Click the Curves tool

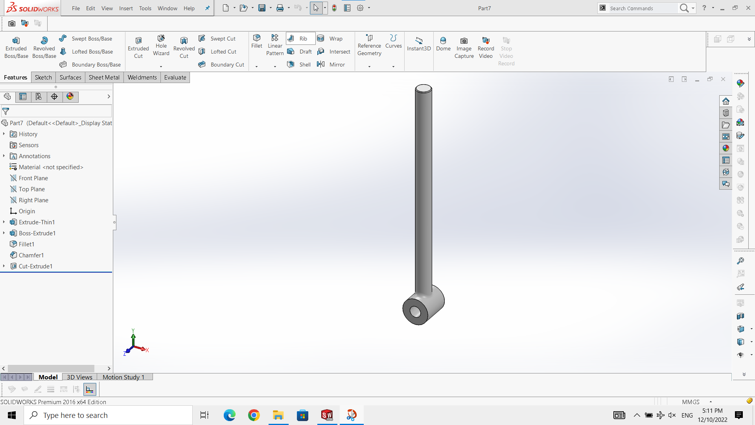tap(393, 41)
